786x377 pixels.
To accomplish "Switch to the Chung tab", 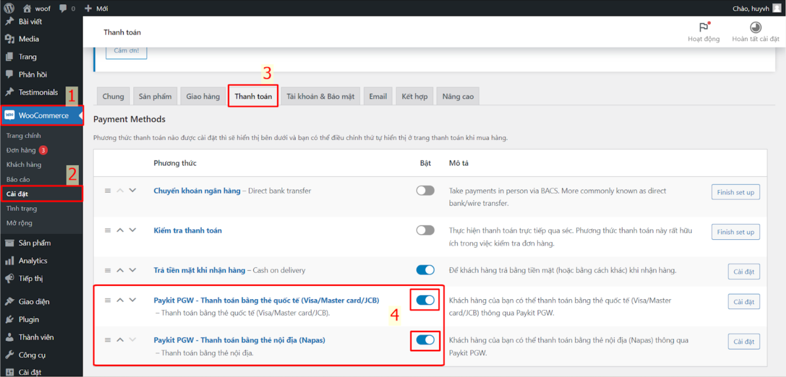I will tap(113, 96).
